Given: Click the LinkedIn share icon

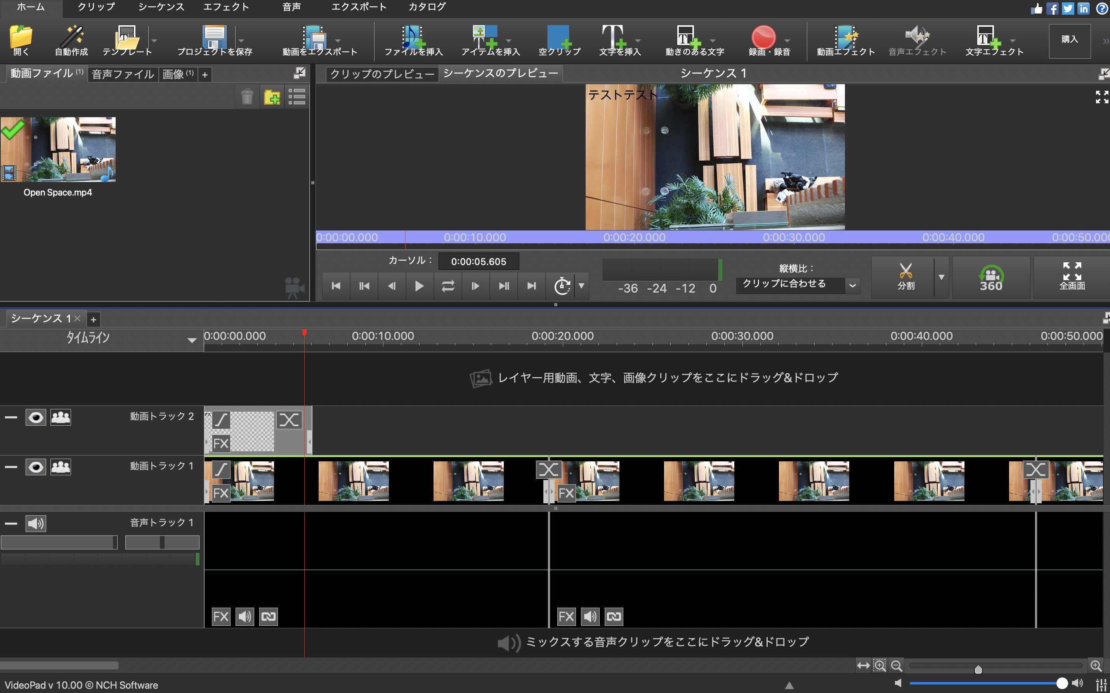Looking at the screenshot, I should point(1084,8).
